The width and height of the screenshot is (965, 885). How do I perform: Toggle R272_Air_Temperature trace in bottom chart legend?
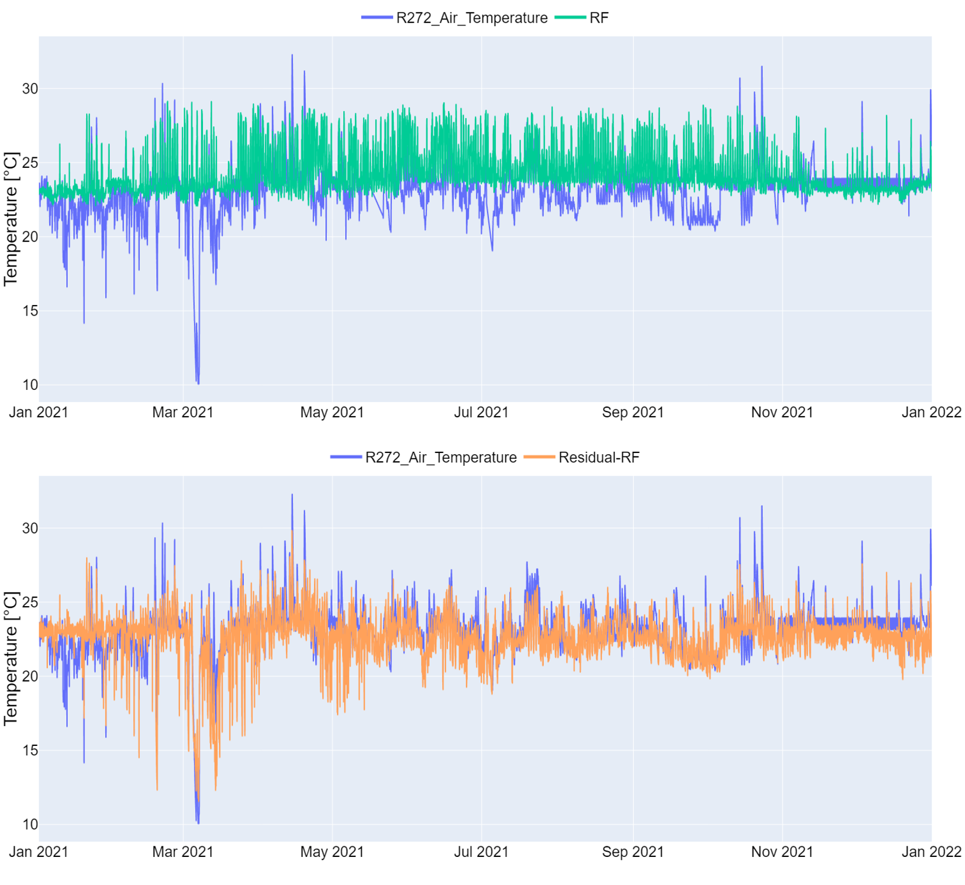pos(440,458)
